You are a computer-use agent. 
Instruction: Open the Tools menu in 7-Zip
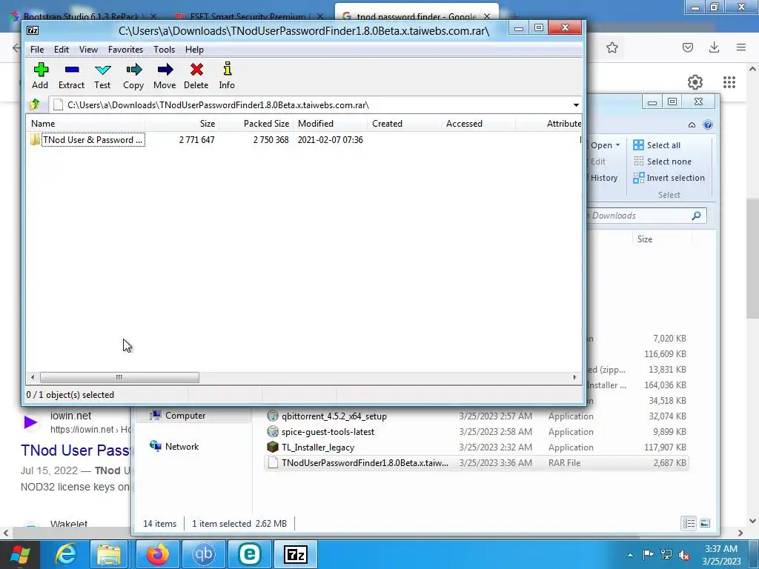coord(164,50)
